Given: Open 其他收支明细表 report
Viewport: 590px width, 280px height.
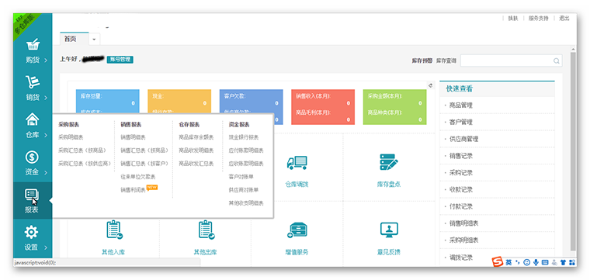Looking at the screenshot, I should pyautogui.click(x=246, y=203).
